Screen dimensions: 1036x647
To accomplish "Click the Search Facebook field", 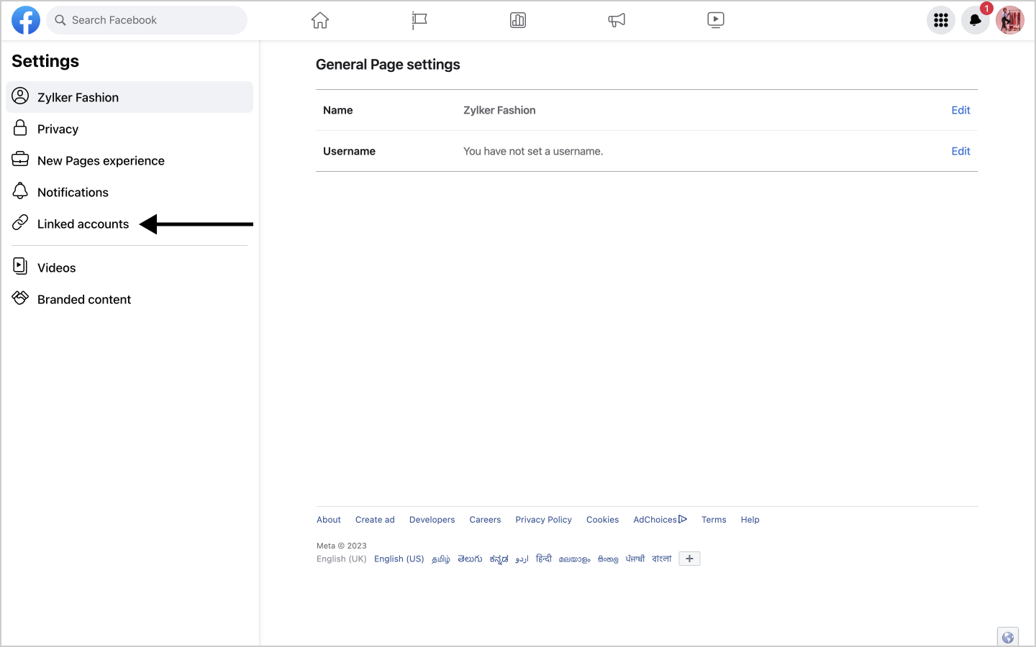I will (x=151, y=20).
